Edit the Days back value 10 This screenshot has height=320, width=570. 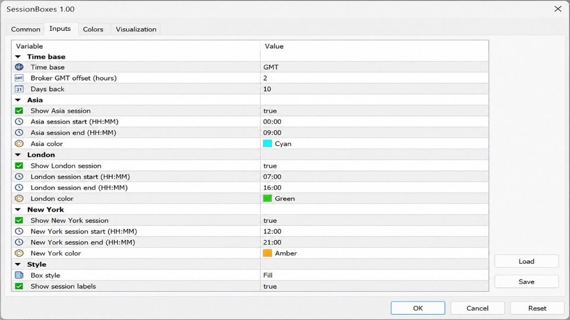[374, 89]
